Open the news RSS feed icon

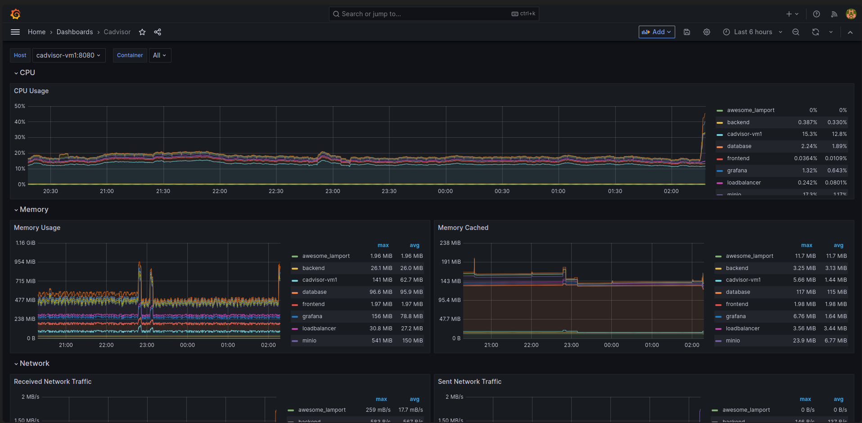(x=834, y=14)
